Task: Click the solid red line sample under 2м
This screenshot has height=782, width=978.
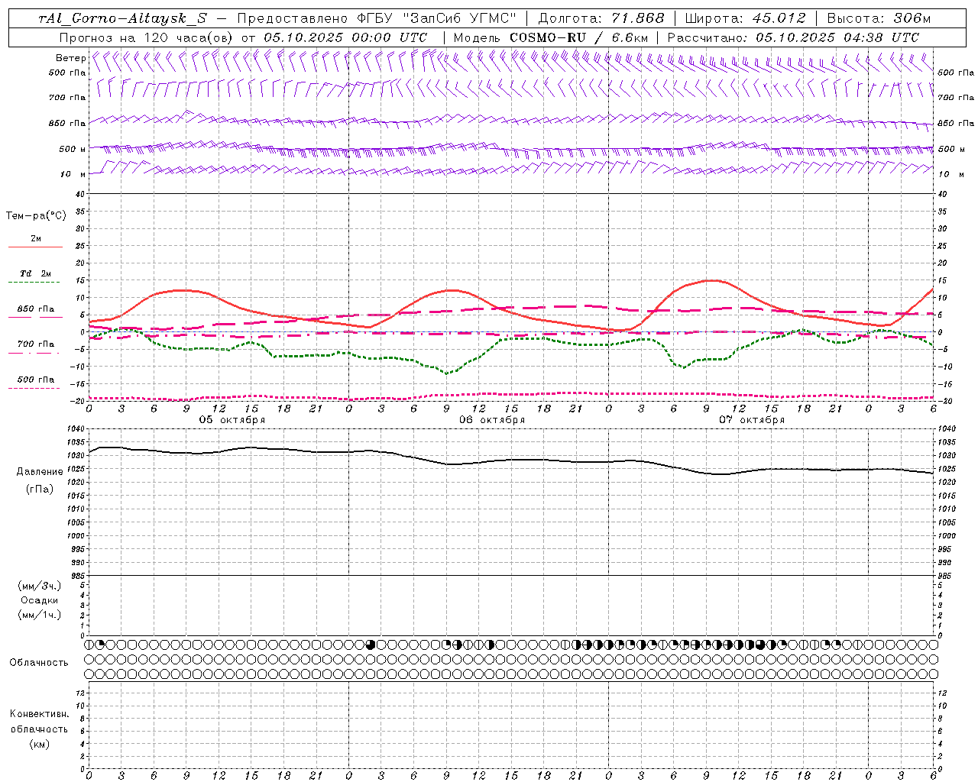Action: click(x=35, y=247)
